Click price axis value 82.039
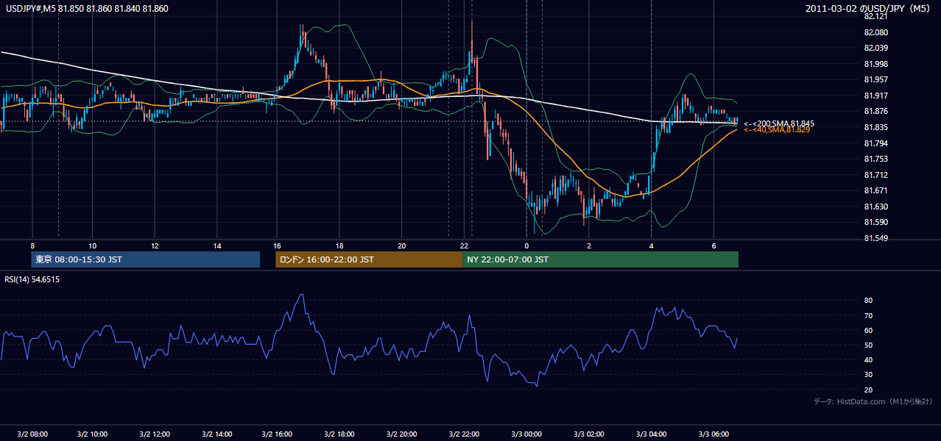The height and width of the screenshot is (441, 941). [876, 49]
